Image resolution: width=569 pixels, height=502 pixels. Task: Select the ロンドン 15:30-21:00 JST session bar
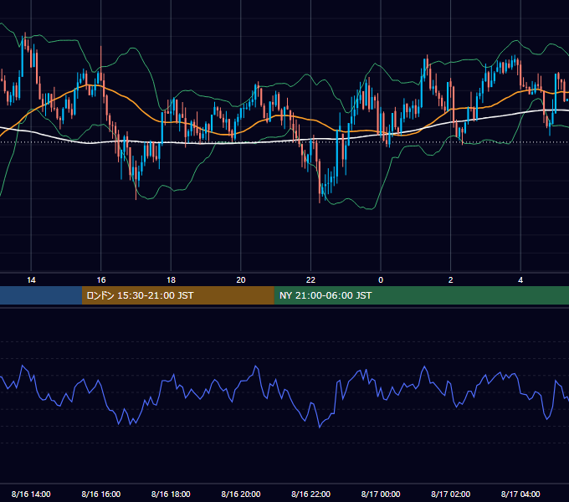pyautogui.click(x=177, y=295)
